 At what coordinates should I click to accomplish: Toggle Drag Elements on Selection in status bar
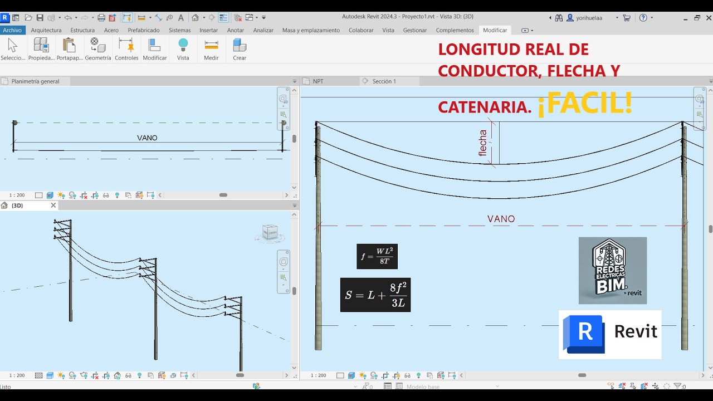655,386
